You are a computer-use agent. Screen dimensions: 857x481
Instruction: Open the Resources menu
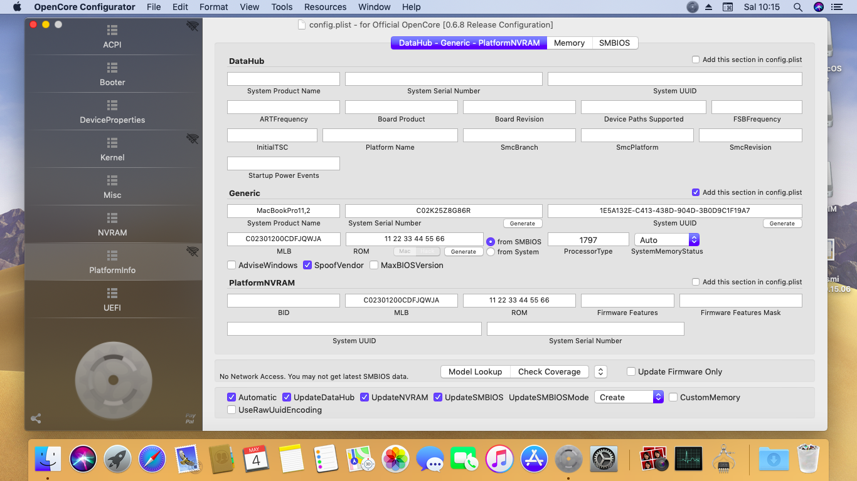[325, 7]
